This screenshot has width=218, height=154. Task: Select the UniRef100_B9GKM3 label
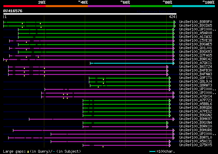point(196,52)
